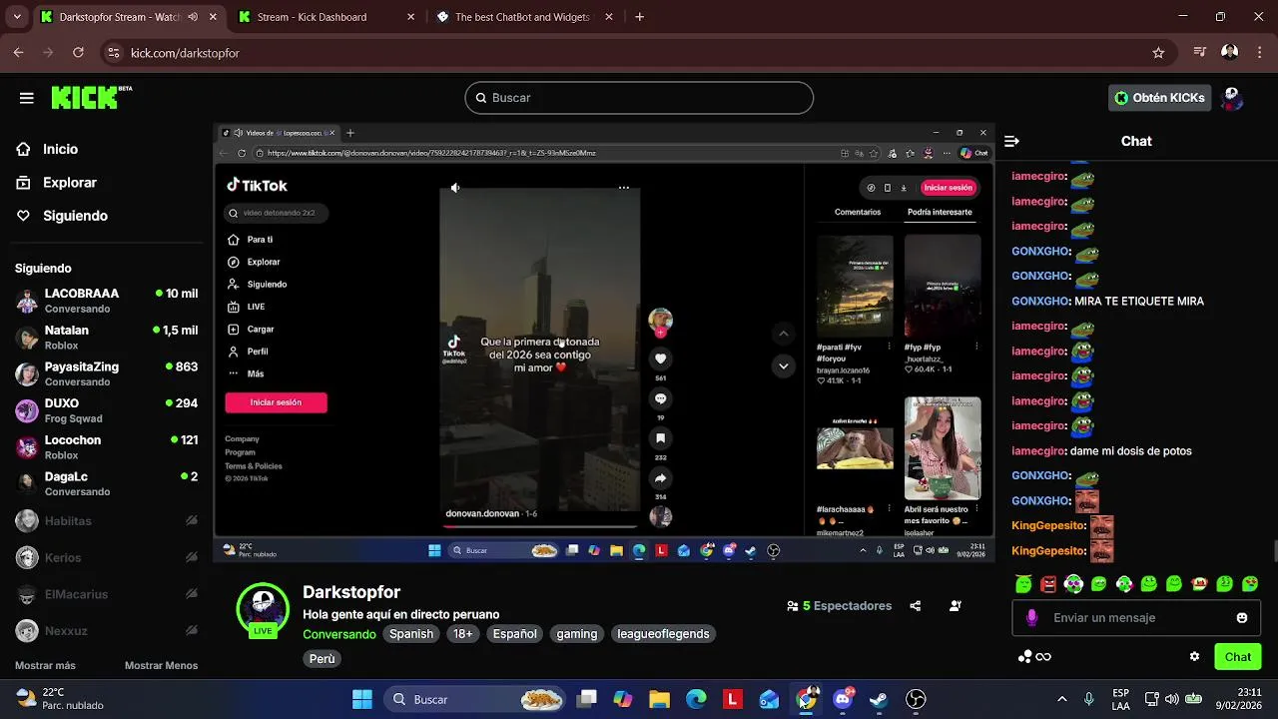Click the TikTok bookmark save icon
The width and height of the screenshot is (1278, 719).
pos(660,438)
